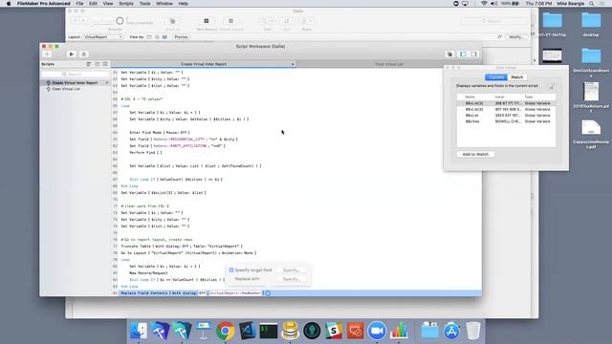The width and height of the screenshot is (612, 344).
Task: Click Share icon in Dalla toolbar
Action: point(304,21)
